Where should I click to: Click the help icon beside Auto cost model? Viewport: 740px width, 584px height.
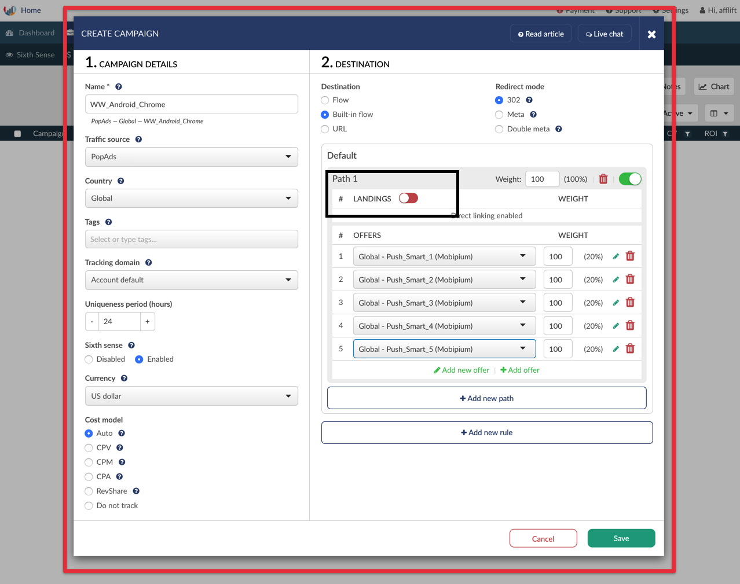pyautogui.click(x=122, y=434)
